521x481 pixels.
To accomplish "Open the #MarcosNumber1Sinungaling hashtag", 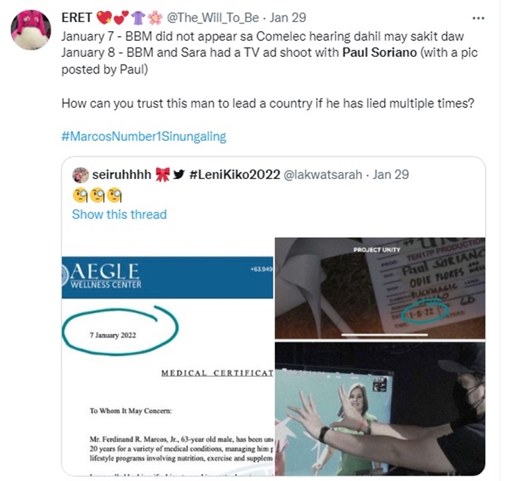I will click(x=144, y=137).
